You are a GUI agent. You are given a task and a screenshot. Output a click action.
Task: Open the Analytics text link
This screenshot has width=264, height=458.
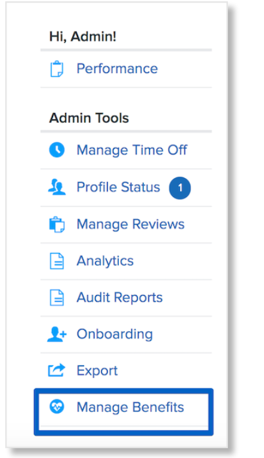(105, 261)
